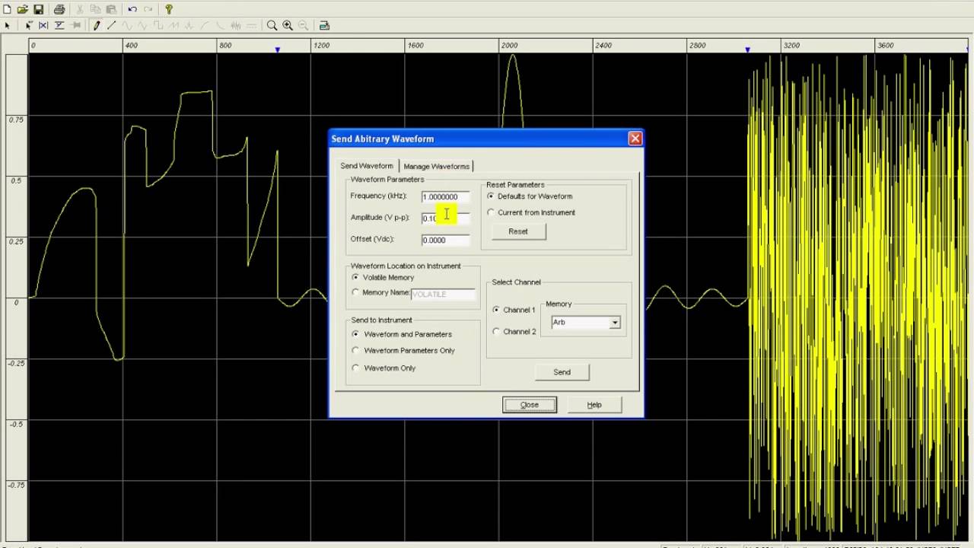Switch to the Send Waveform tab
The image size is (974, 548).
pyautogui.click(x=367, y=166)
